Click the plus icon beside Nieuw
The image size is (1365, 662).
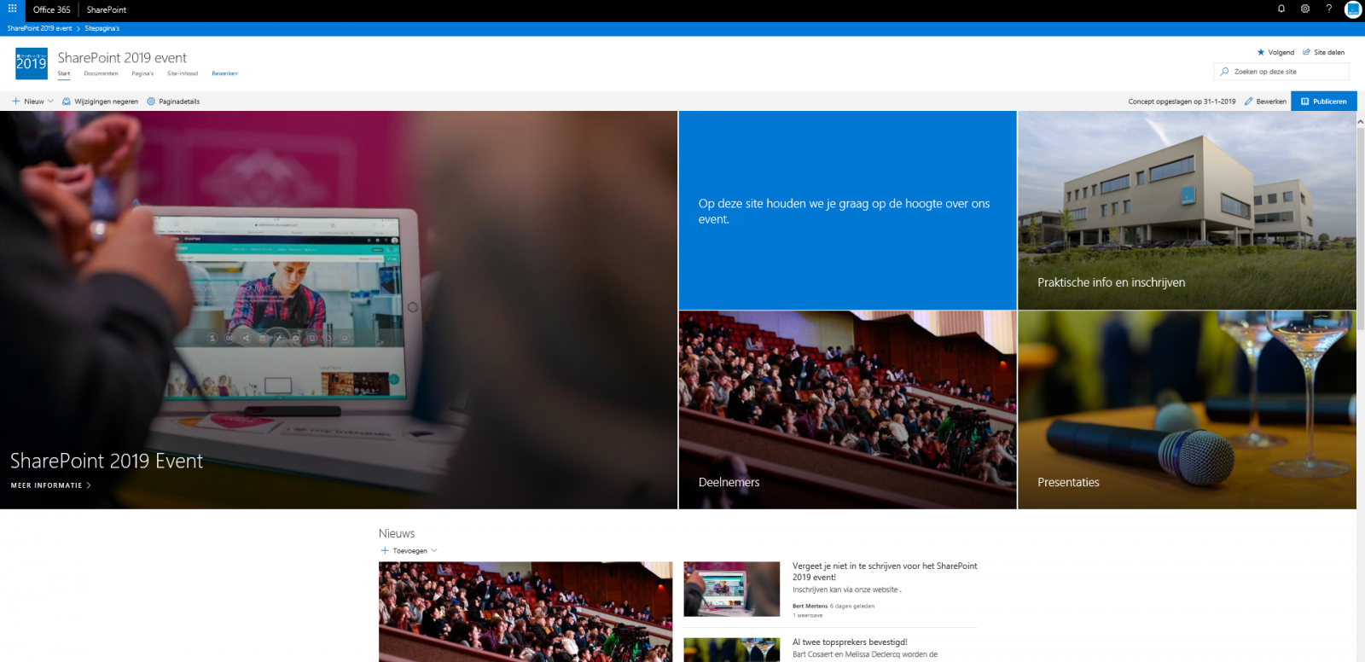tap(16, 102)
